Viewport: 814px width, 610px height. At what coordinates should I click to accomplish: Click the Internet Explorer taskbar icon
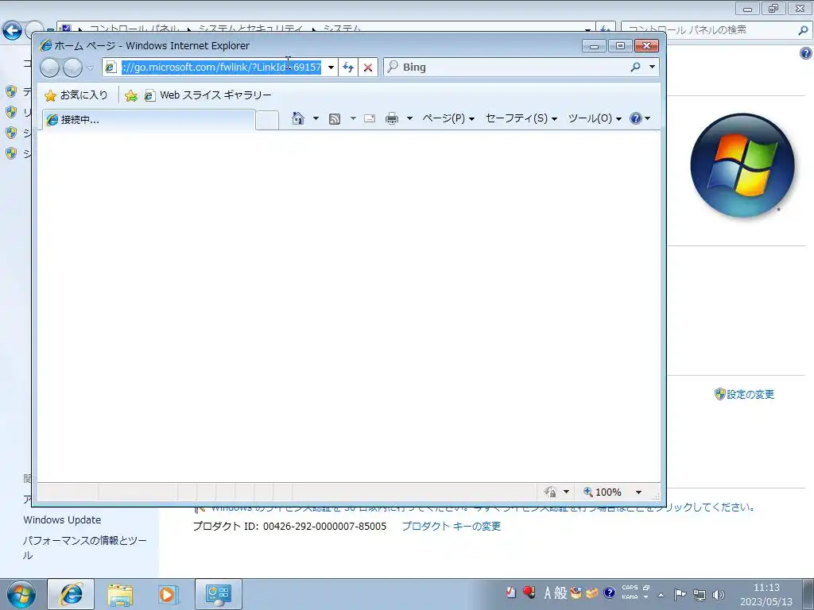[x=71, y=594]
